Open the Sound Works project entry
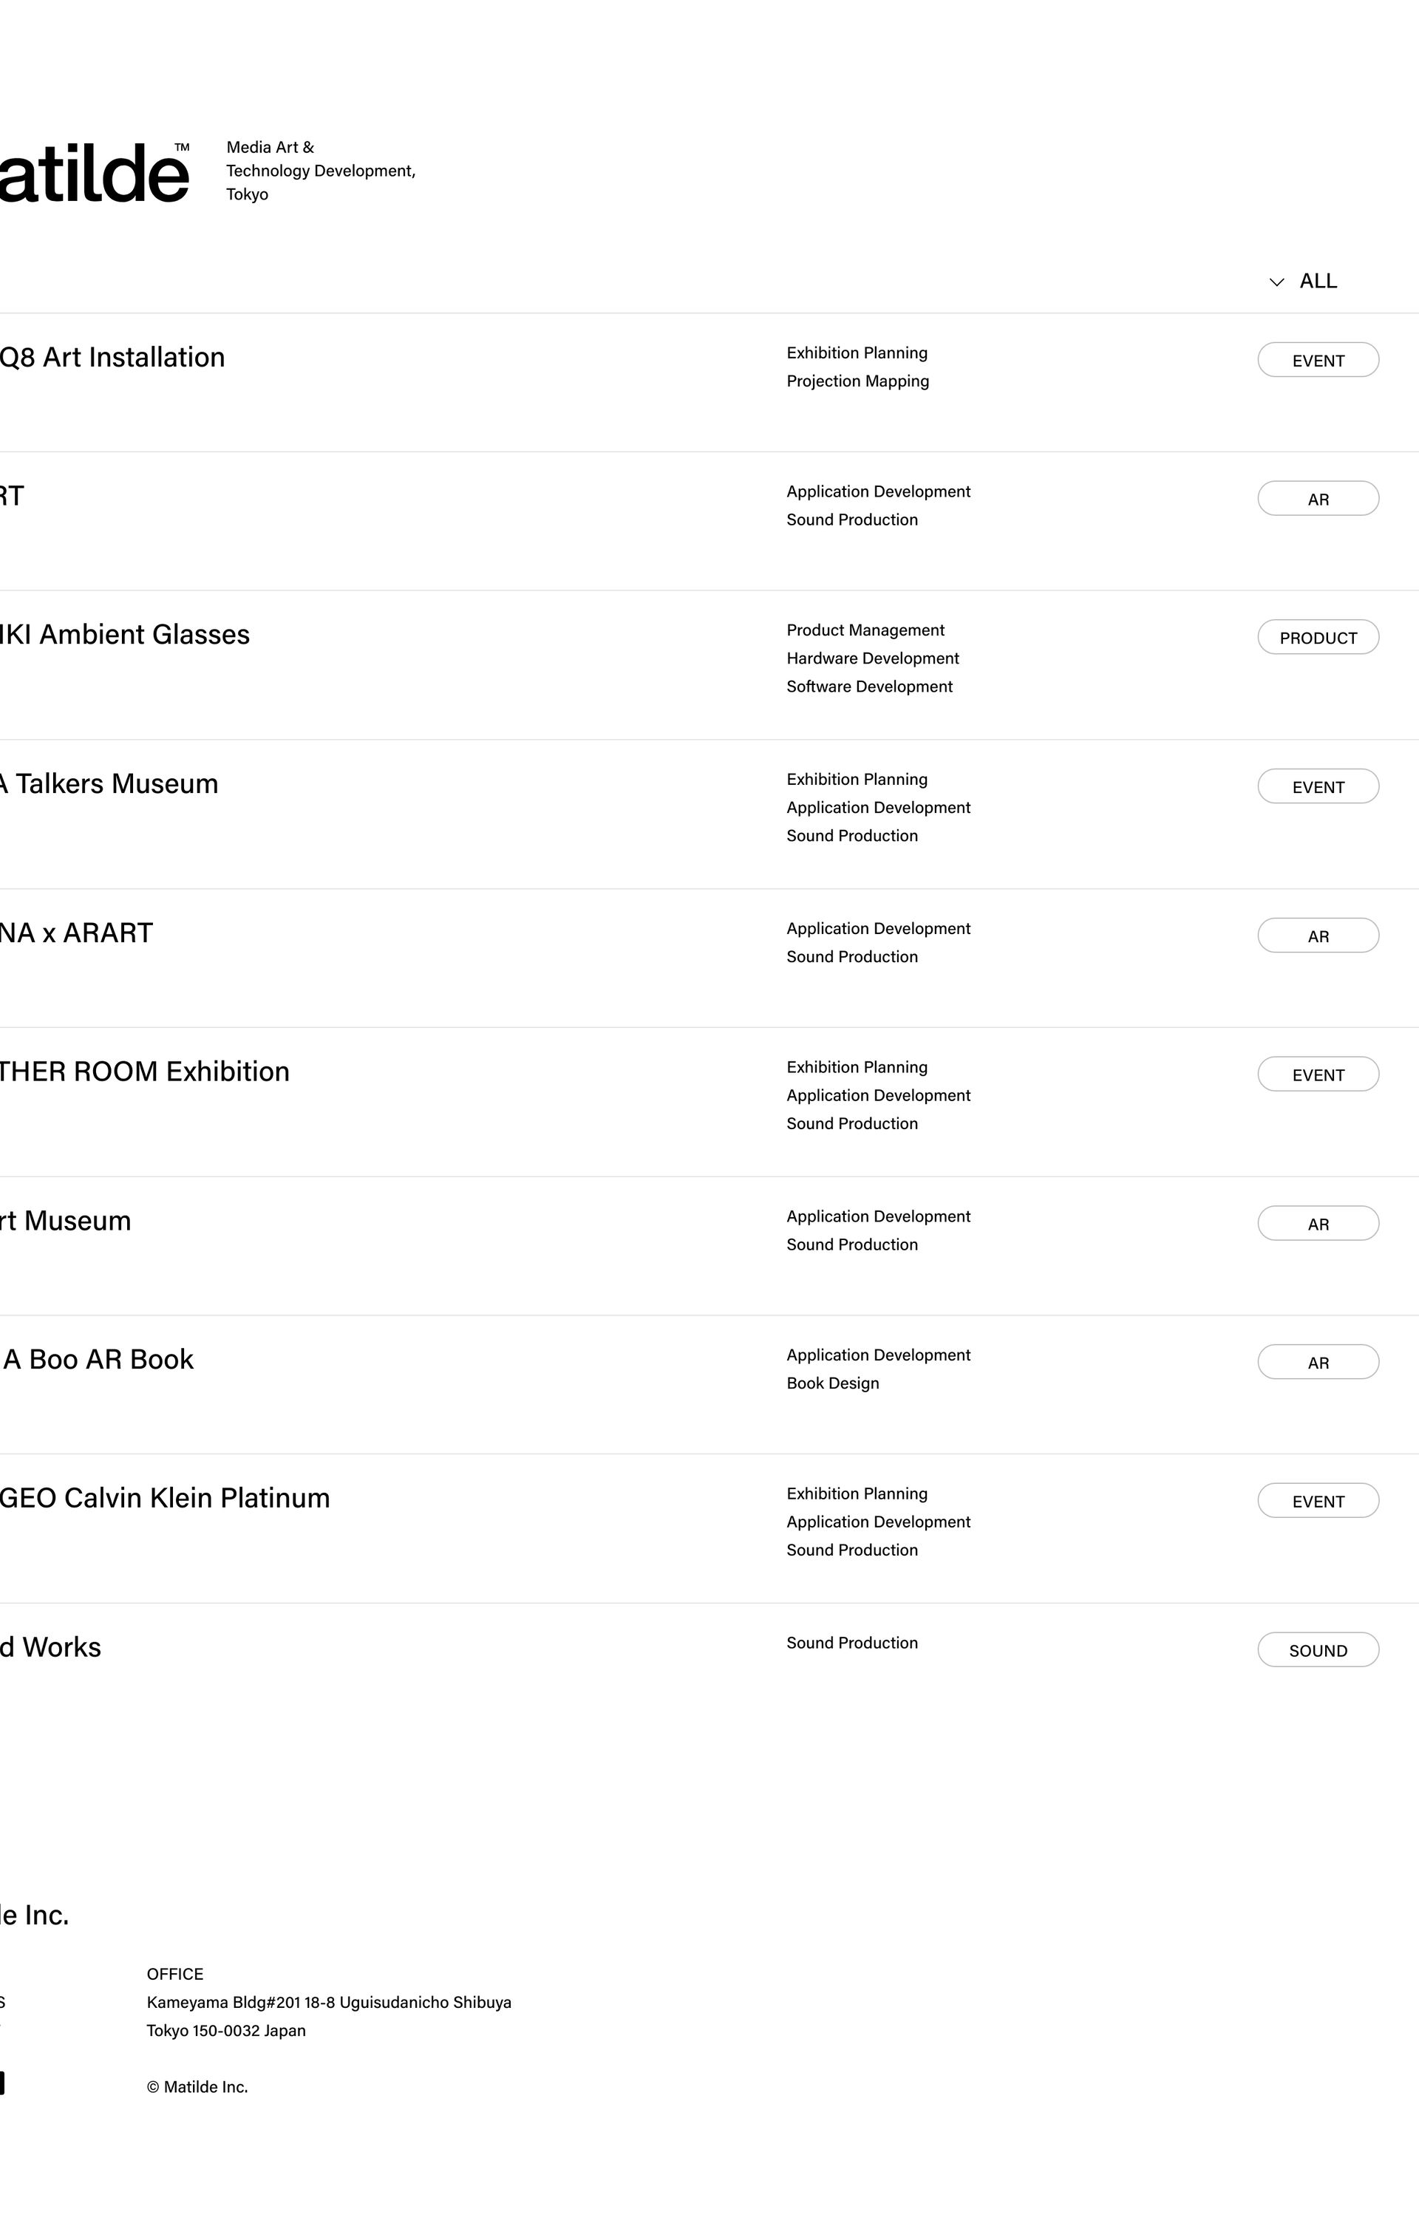 pyautogui.click(x=51, y=1647)
